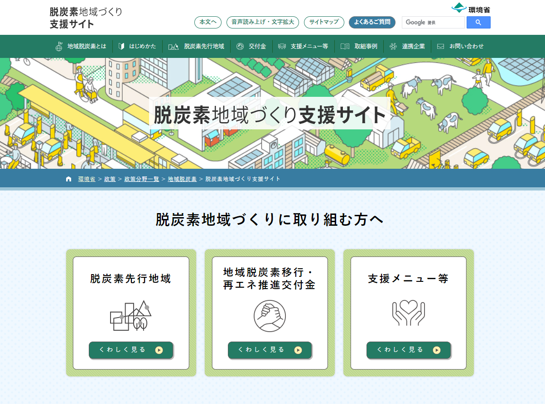545x404 pixels.
Task: Open the サイトマップ link
Action: pyautogui.click(x=324, y=22)
